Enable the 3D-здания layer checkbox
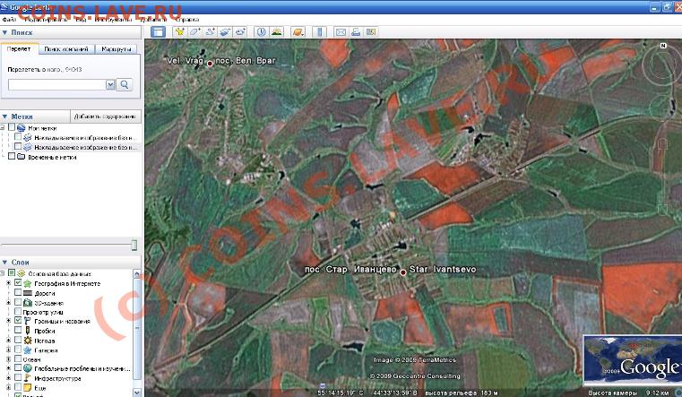Image resolution: width=682 pixels, height=397 pixels. pos(18,302)
